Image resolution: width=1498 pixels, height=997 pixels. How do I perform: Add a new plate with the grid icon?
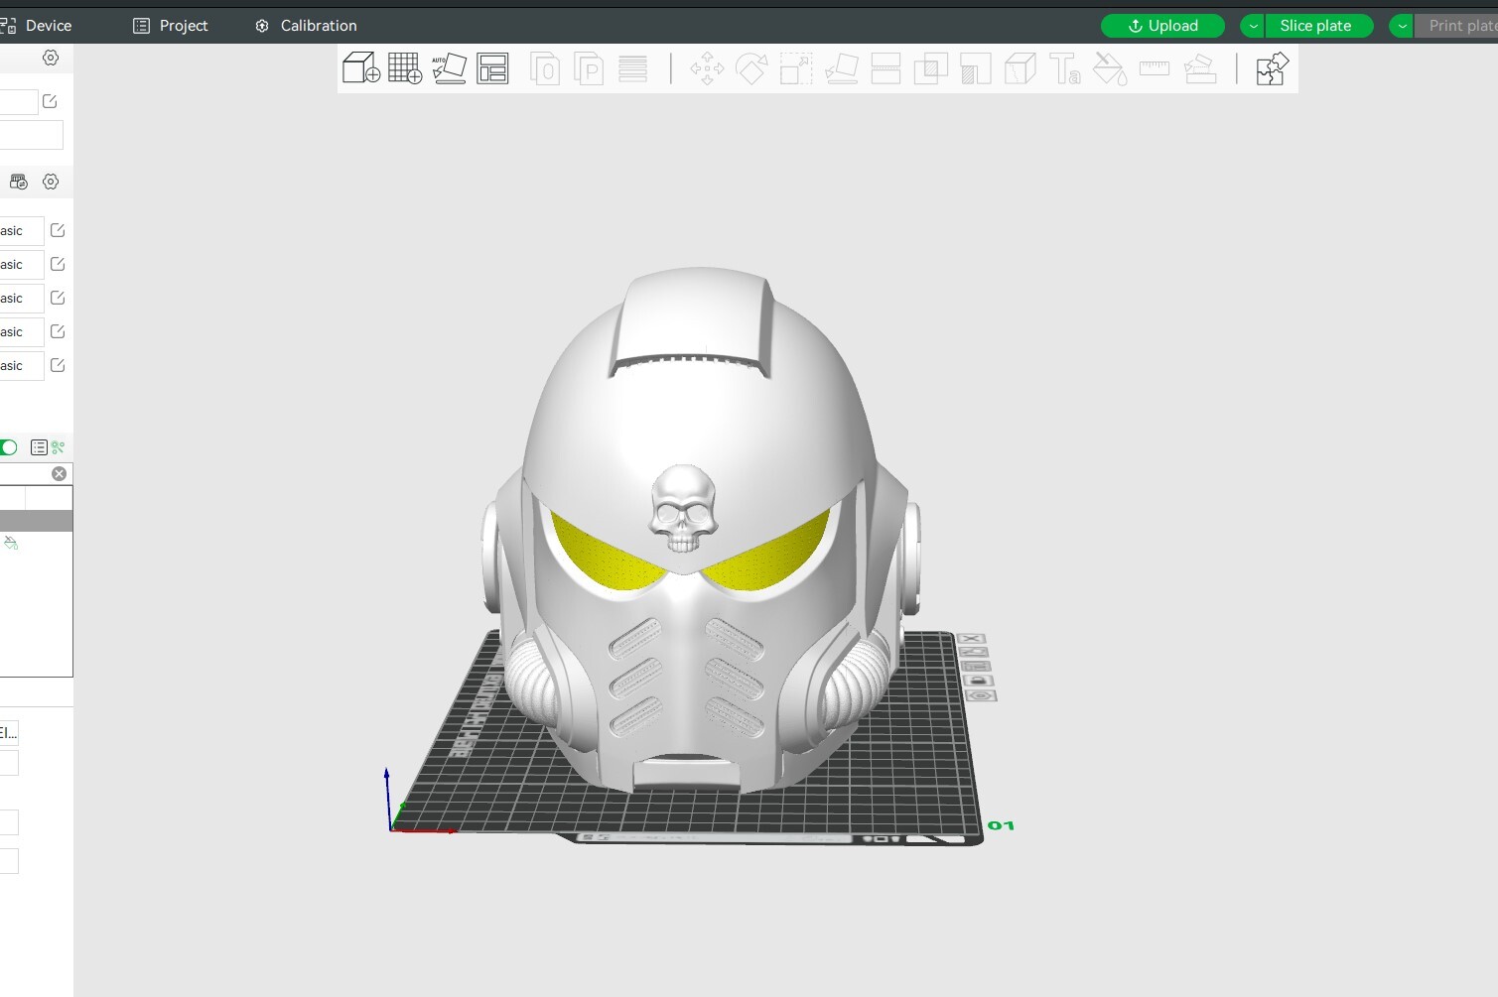tap(404, 67)
